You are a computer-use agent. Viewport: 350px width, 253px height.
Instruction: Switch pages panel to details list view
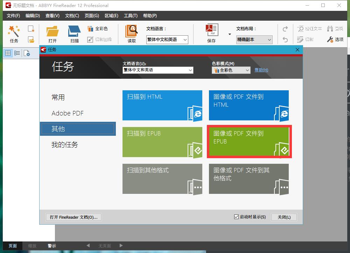click(17, 53)
